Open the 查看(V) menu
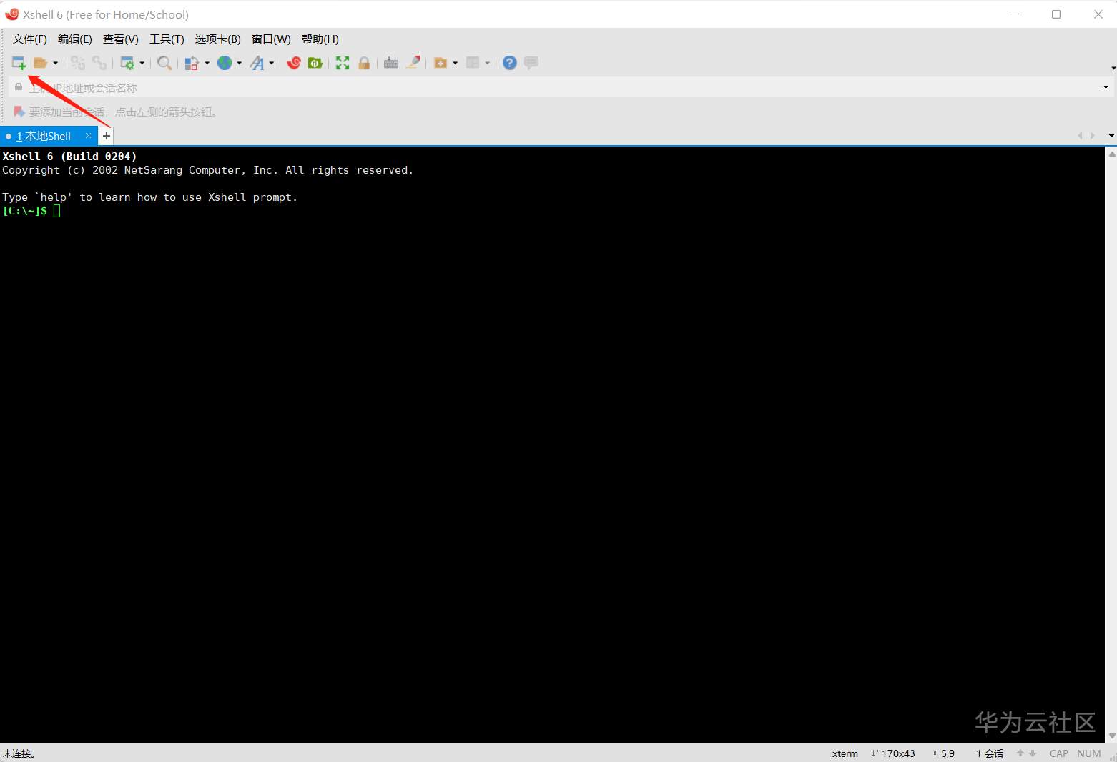The width and height of the screenshot is (1117, 762). point(121,39)
